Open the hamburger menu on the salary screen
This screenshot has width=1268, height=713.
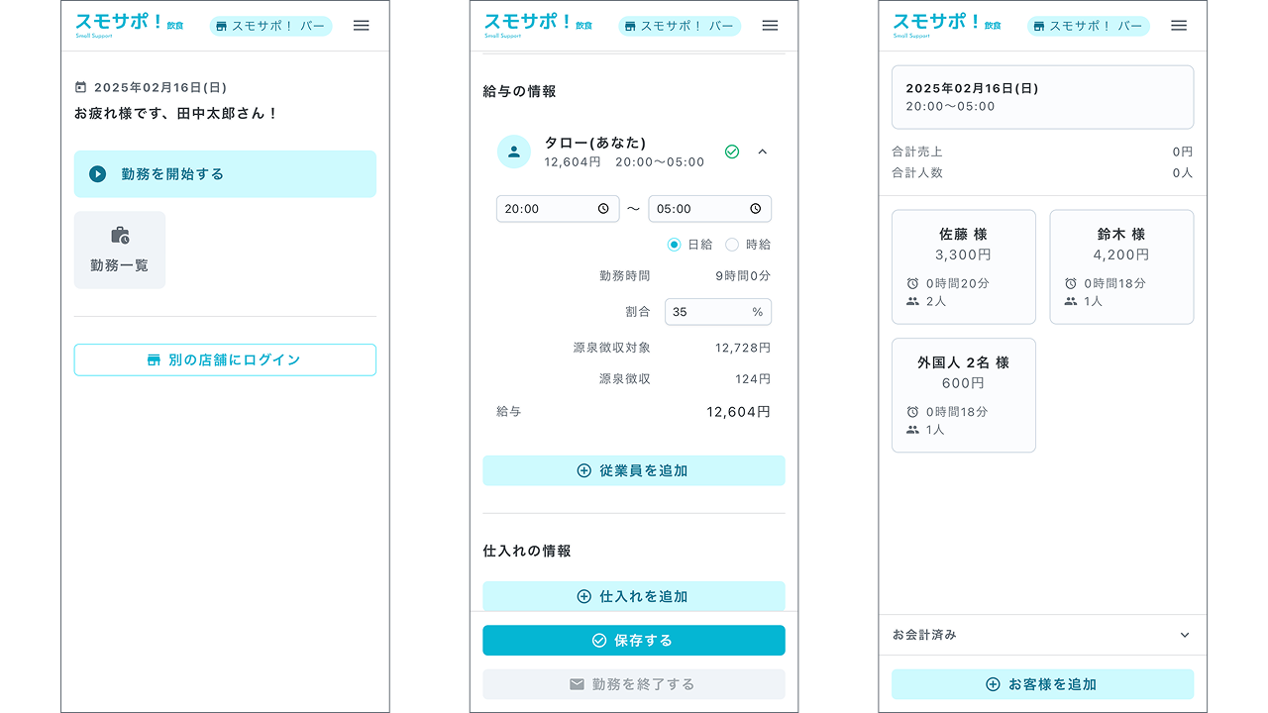tap(770, 26)
